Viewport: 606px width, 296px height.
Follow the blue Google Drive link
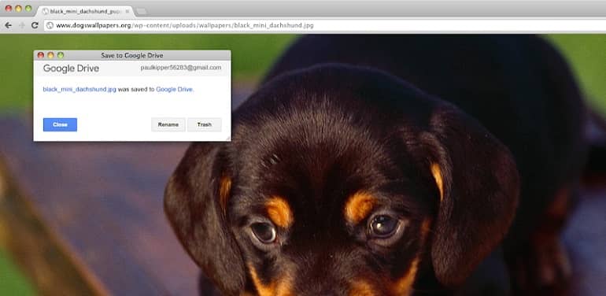(174, 89)
